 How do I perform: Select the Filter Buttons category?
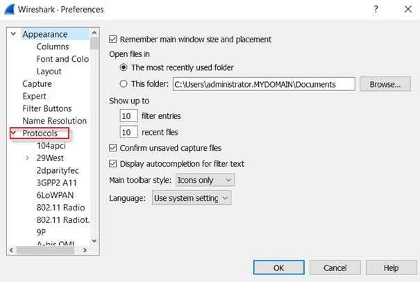(47, 108)
